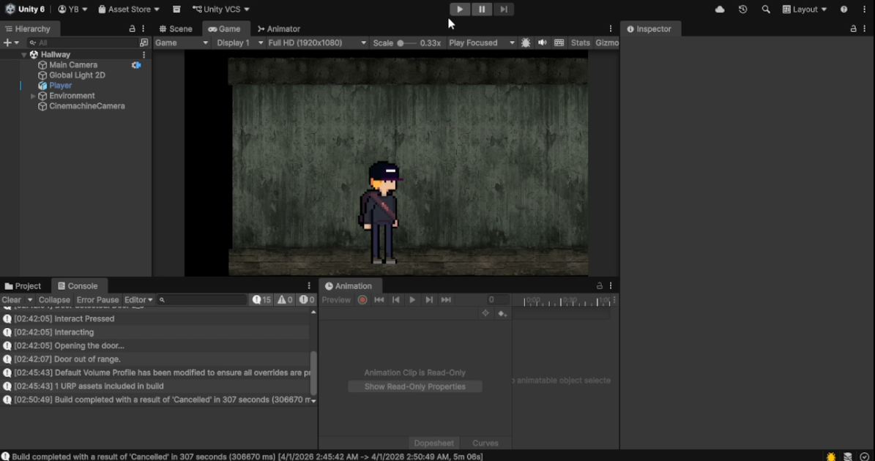Focus the Hierarchy search field

point(82,43)
